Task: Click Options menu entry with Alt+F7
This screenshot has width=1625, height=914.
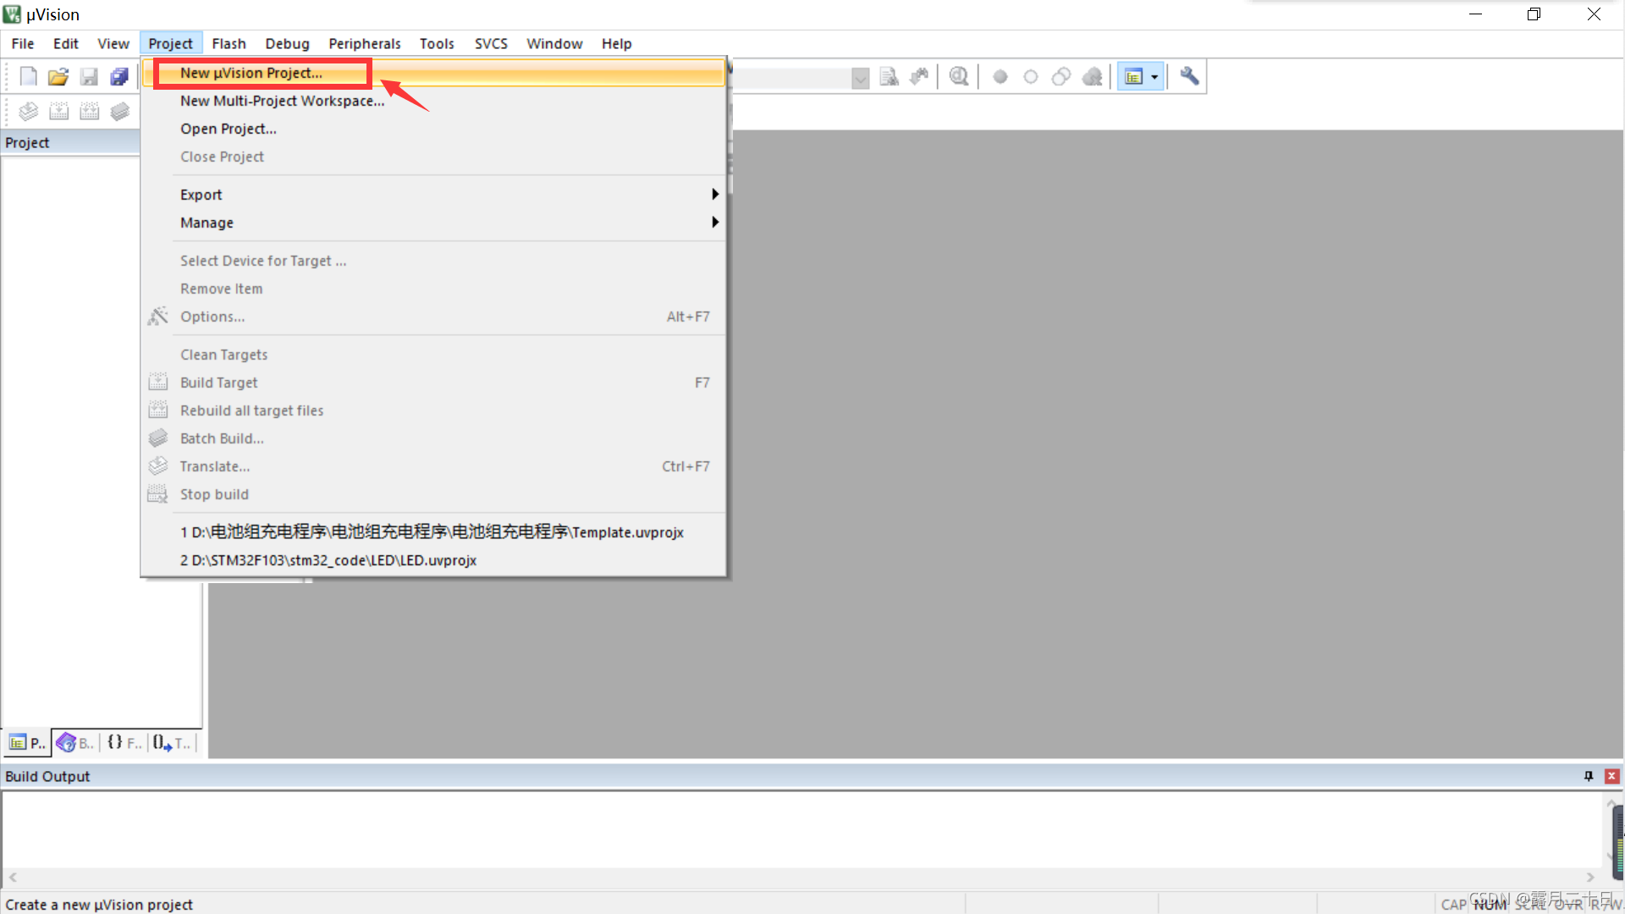Action: click(433, 317)
